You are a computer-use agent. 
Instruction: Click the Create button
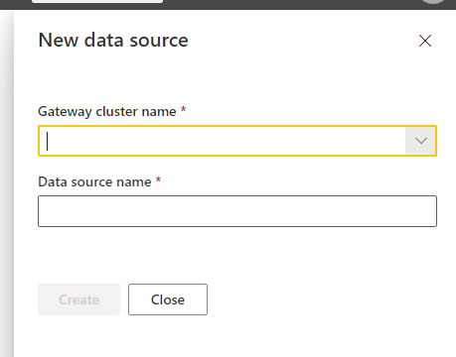(78, 299)
